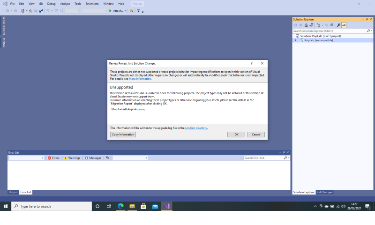Click the New Project toolbar icon
Screen dimensions: 375x225
click(x=22, y=11)
